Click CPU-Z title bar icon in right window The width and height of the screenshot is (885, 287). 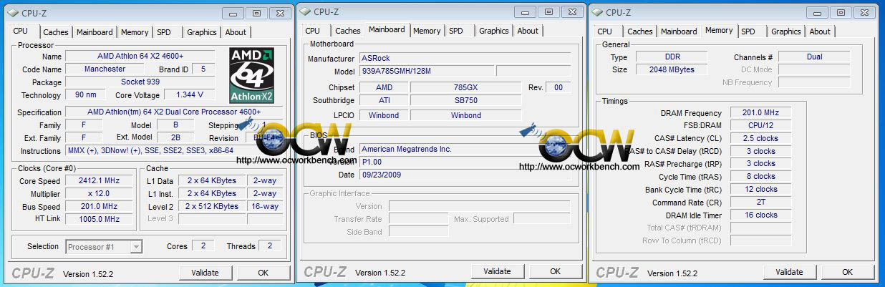pyautogui.click(x=597, y=11)
